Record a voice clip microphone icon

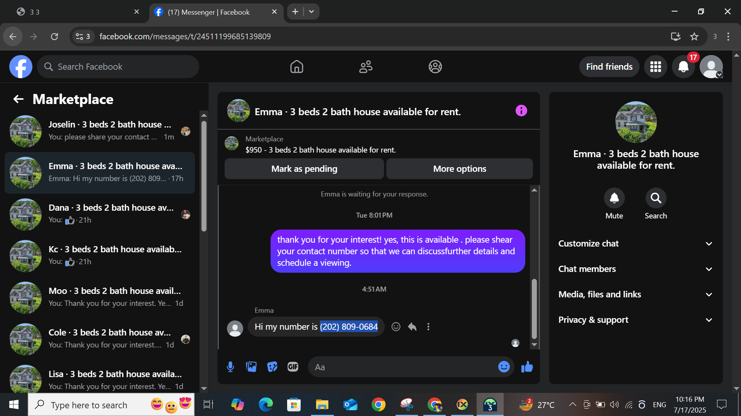point(230,367)
